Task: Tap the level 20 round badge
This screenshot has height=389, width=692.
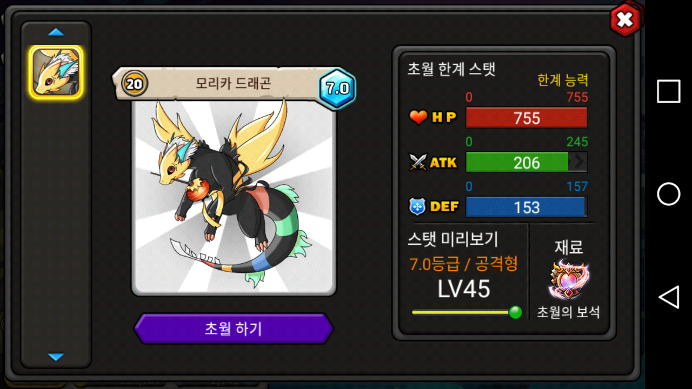Action: (x=135, y=84)
